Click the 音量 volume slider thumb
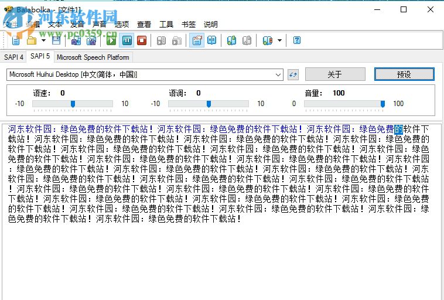 click(382, 104)
